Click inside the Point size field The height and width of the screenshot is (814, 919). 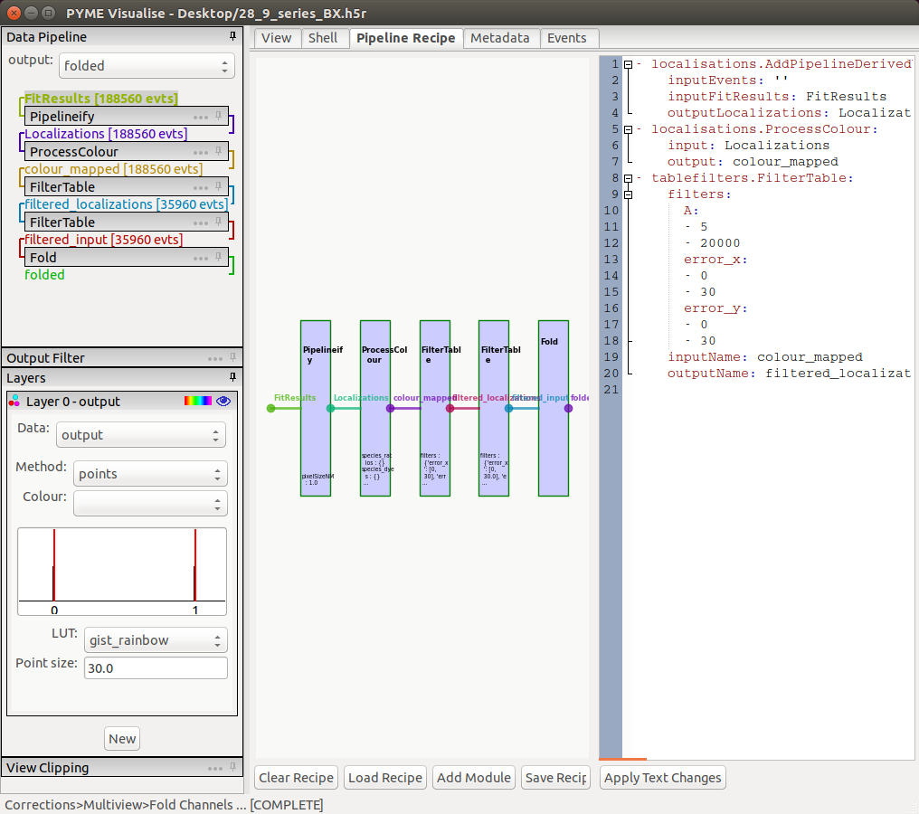click(x=155, y=667)
